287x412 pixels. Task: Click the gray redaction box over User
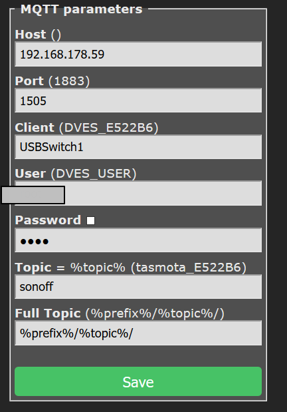[x=33, y=195]
